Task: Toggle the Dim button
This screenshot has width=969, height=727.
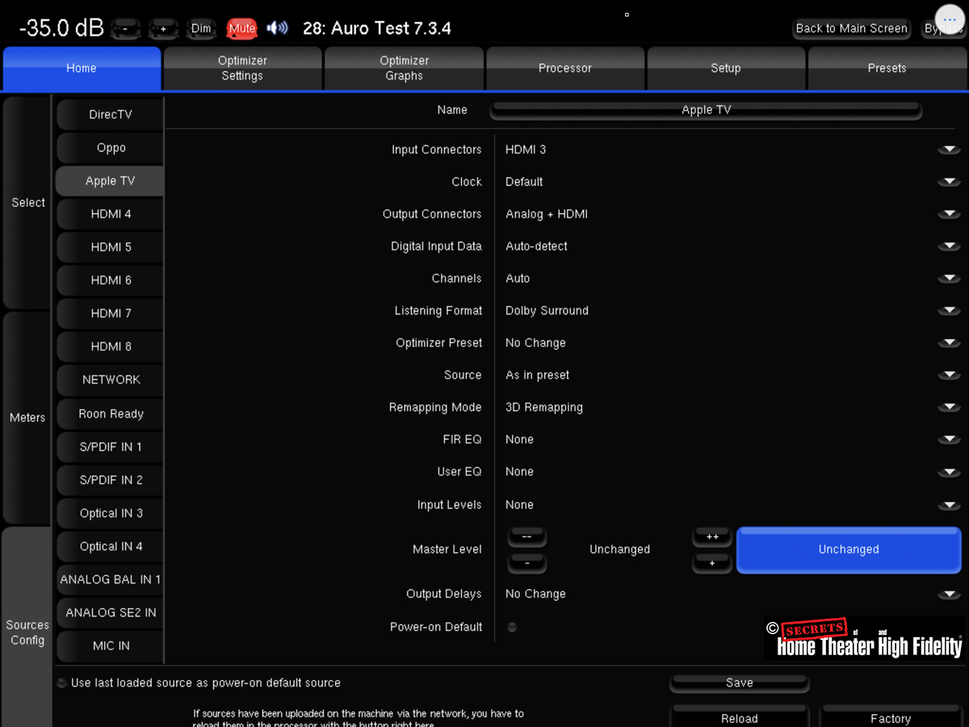Action: tap(201, 28)
